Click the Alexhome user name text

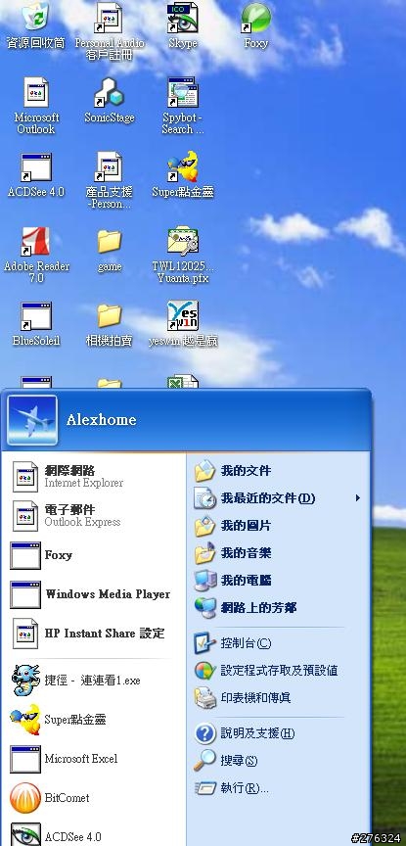click(102, 420)
